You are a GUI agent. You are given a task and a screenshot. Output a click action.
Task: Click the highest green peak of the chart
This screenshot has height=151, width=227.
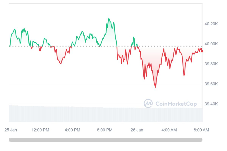click(x=109, y=18)
